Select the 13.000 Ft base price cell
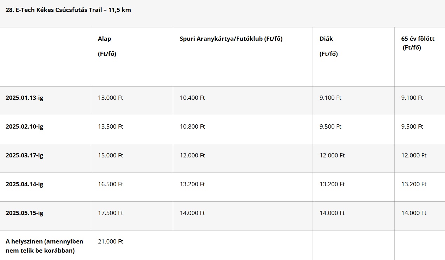 (x=111, y=98)
